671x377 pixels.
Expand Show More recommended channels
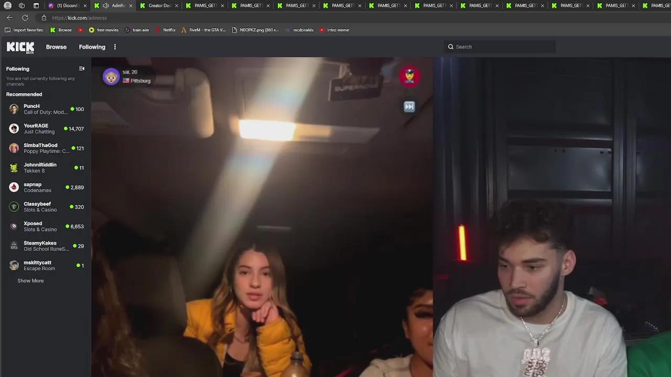tap(30, 281)
